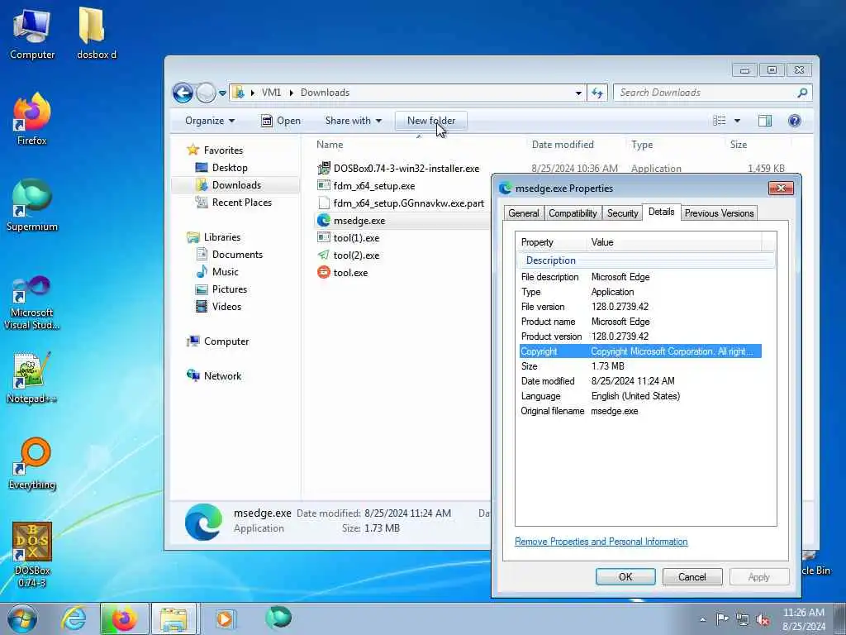Viewport: 846px width, 635px height.
Task: Open the Share with dropdown
Action: point(353,121)
